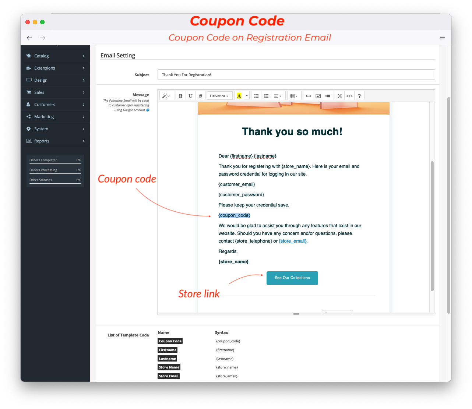This screenshot has width=472, height=409.
Task: Open the Marketing sidebar menu
Action: pos(55,117)
